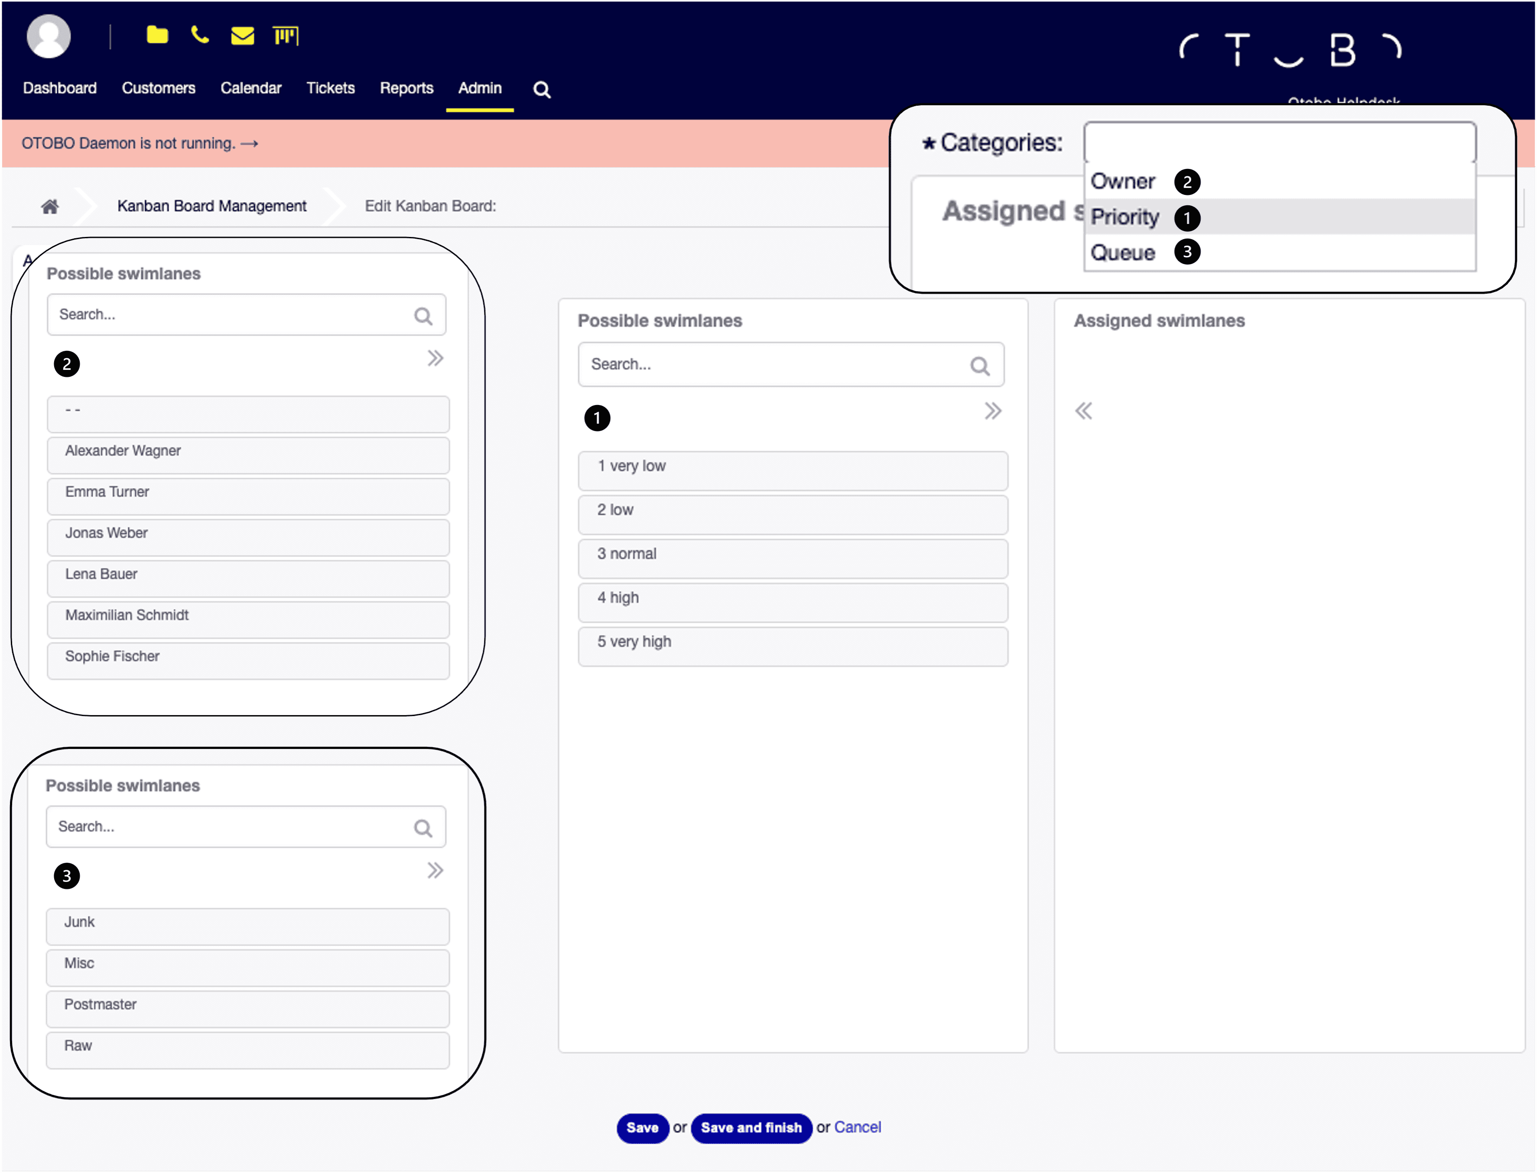Screen dimensions: 1537x1173
Task: Open Reports menu
Action: (x=406, y=88)
